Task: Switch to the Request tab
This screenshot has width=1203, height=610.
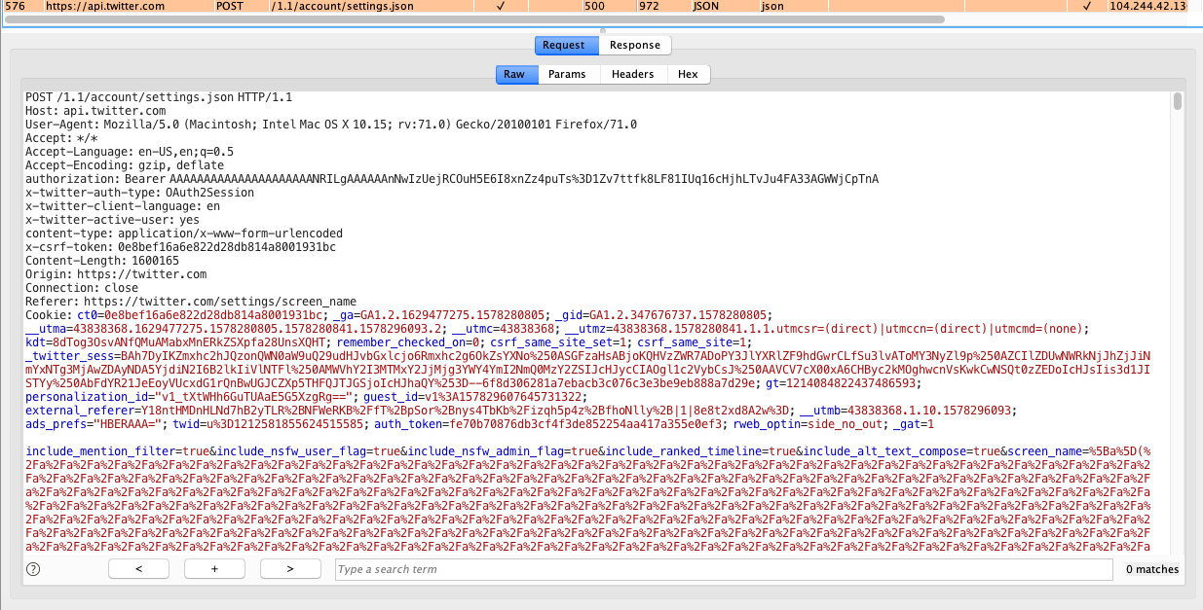Action: pyautogui.click(x=564, y=45)
